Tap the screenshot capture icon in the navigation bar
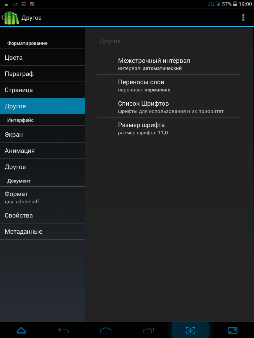The image size is (254, 338). tap(190, 330)
